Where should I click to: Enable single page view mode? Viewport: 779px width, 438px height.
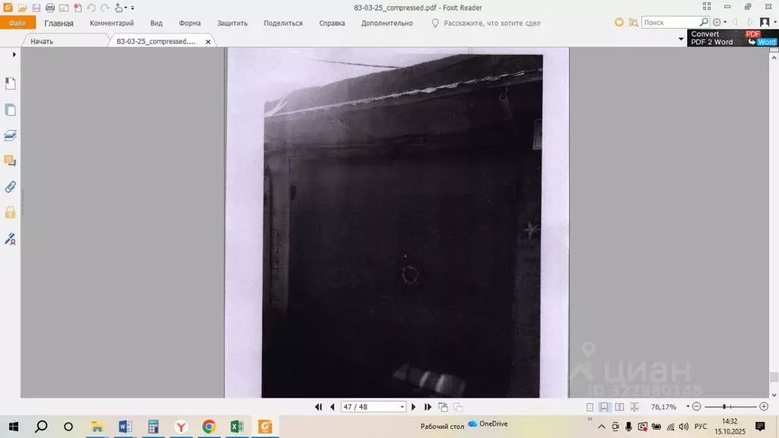coord(590,407)
